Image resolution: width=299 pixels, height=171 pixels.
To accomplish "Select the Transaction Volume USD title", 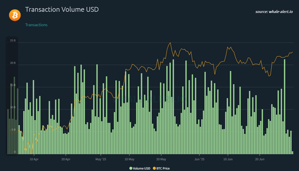I will coord(62,9).
